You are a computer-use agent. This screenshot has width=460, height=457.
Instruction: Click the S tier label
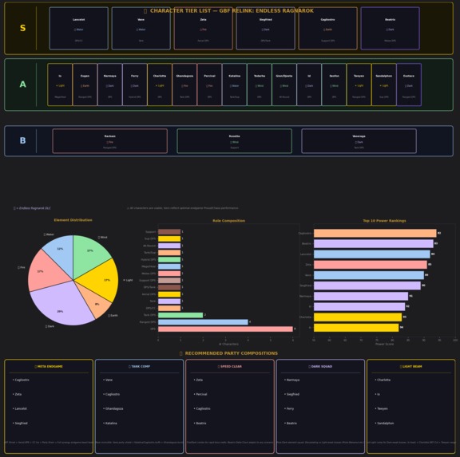click(22, 28)
